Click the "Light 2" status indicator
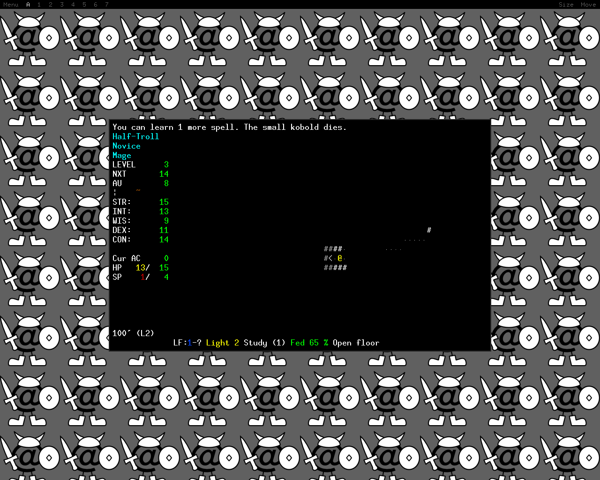Screen dimensions: 600x480 pyautogui.click(x=223, y=343)
